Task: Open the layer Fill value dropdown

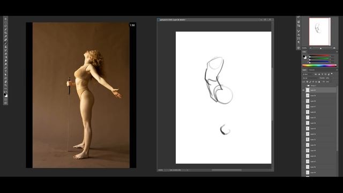Action: point(327,82)
